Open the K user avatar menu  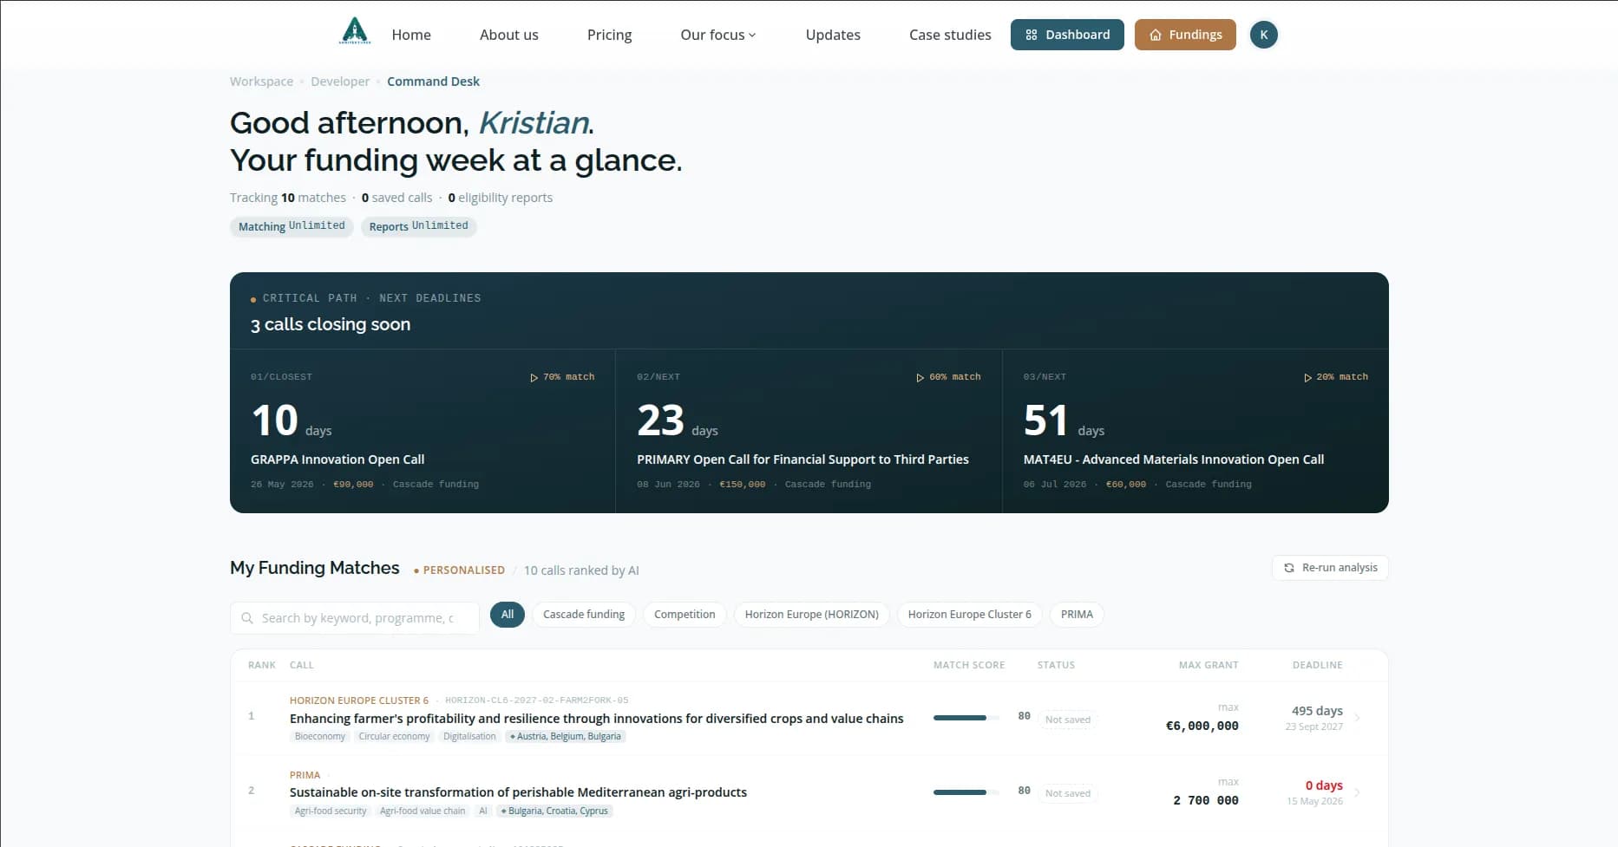click(x=1263, y=35)
